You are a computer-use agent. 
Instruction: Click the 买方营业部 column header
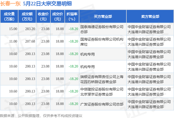[103, 17]
